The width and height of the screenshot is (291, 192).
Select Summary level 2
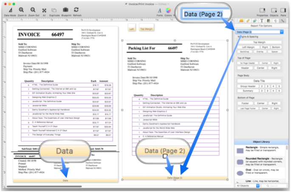[262, 91]
